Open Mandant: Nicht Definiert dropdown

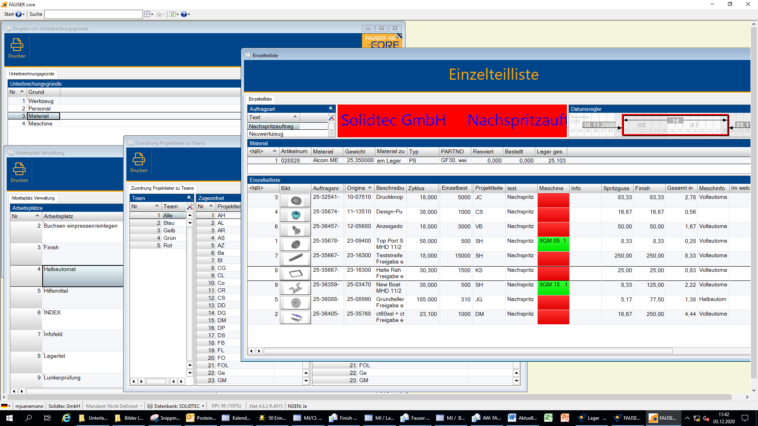[114, 406]
